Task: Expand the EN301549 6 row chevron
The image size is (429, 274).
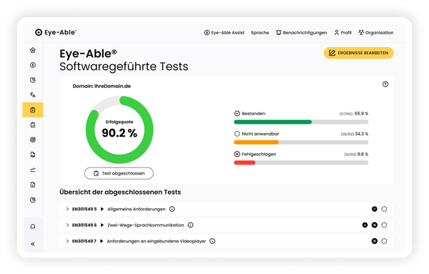Action: 67,225
